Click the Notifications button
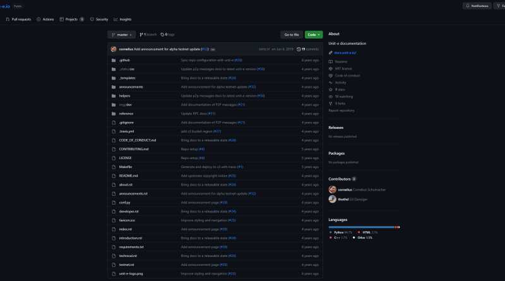Image resolution: width=505 pixels, height=281 pixels. (x=477, y=6)
